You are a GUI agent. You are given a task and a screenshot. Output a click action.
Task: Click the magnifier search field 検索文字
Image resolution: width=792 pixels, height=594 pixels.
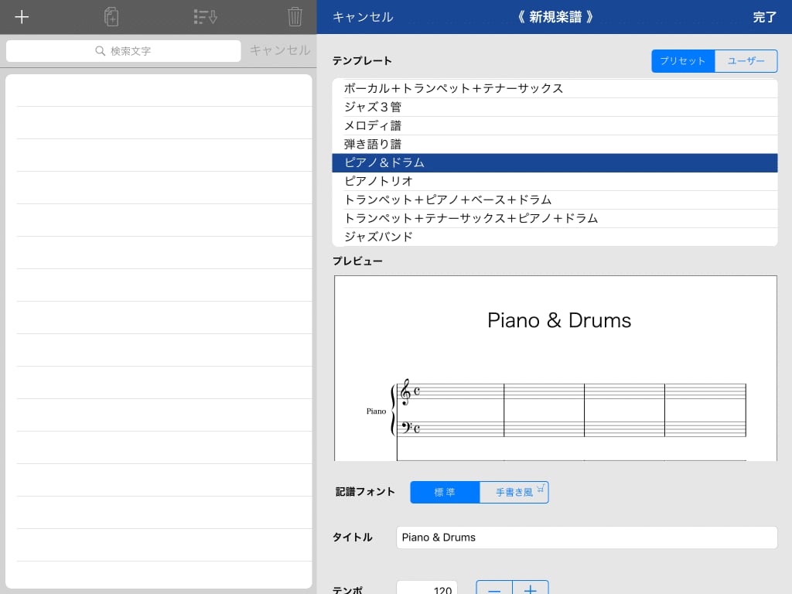point(124,51)
